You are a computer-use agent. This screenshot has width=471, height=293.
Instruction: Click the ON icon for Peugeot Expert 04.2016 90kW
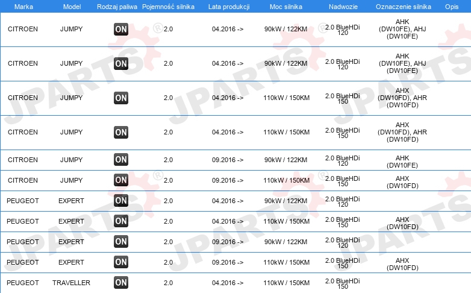click(x=121, y=200)
